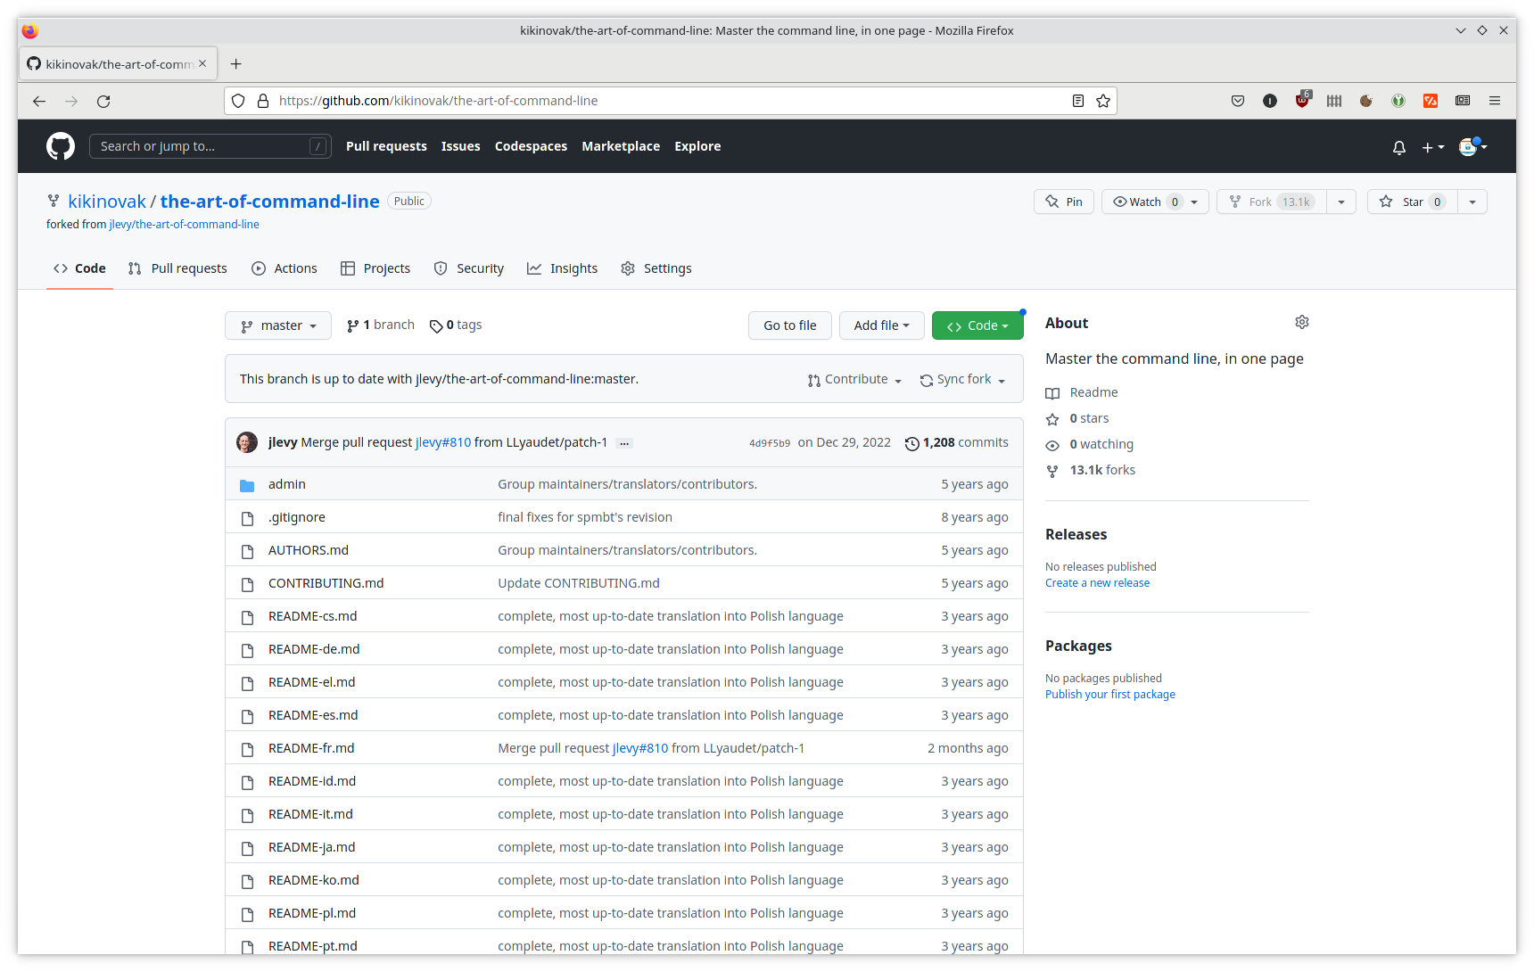This screenshot has height=972, width=1534.
Task: Follow the Create a new release link
Action: (x=1097, y=583)
